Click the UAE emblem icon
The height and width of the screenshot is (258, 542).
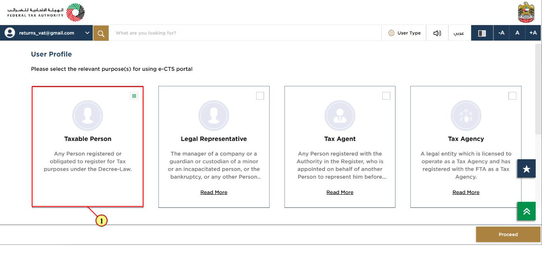click(526, 12)
